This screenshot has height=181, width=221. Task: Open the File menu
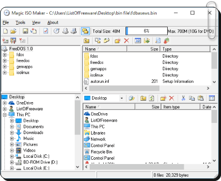[6, 22]
